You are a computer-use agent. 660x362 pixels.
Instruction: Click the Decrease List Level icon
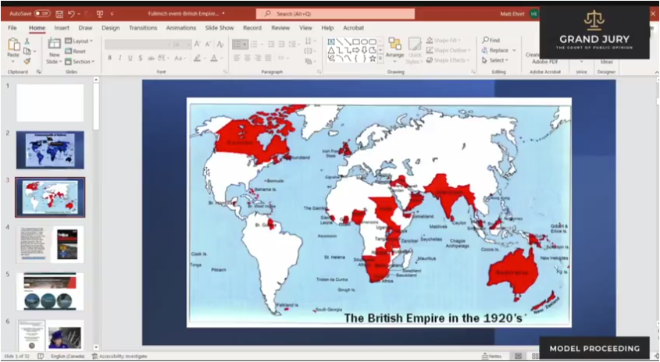point(271,44)
